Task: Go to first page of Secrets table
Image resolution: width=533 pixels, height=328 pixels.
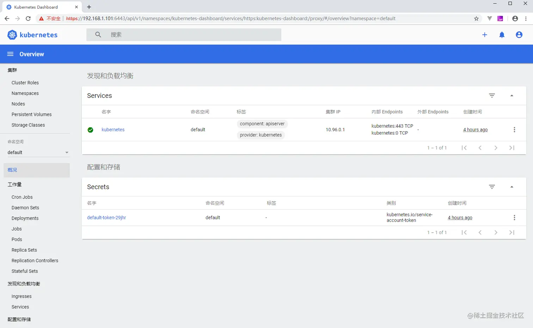Action: click(x=464, y=232)
